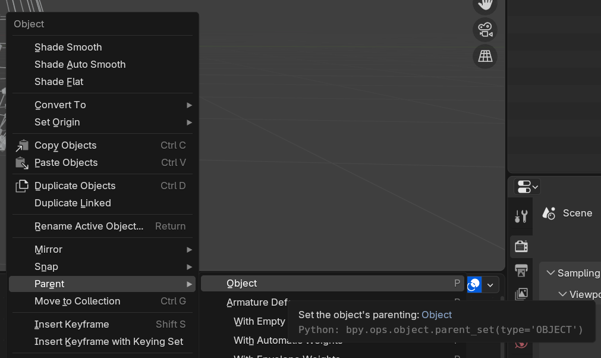Click the Duplicate Objects icon
Screen dimensions: 601x358
point(21,186)
